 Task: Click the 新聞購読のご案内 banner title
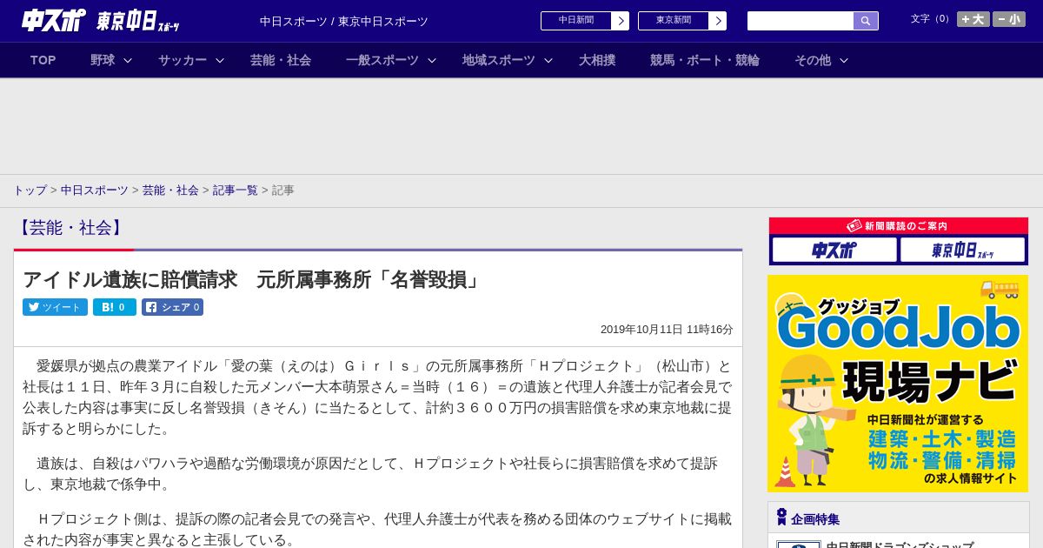[x=898, y=226]
